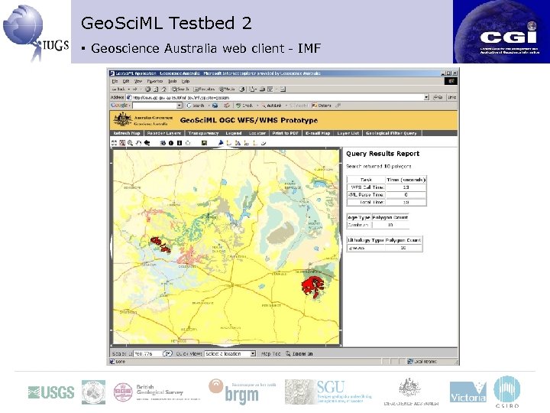Click the Google toolbar Search button
550x413 pixels.
coord(196,106)
